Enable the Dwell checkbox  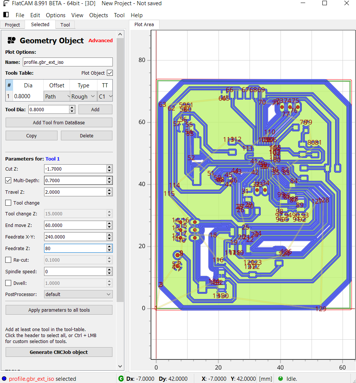8,283
